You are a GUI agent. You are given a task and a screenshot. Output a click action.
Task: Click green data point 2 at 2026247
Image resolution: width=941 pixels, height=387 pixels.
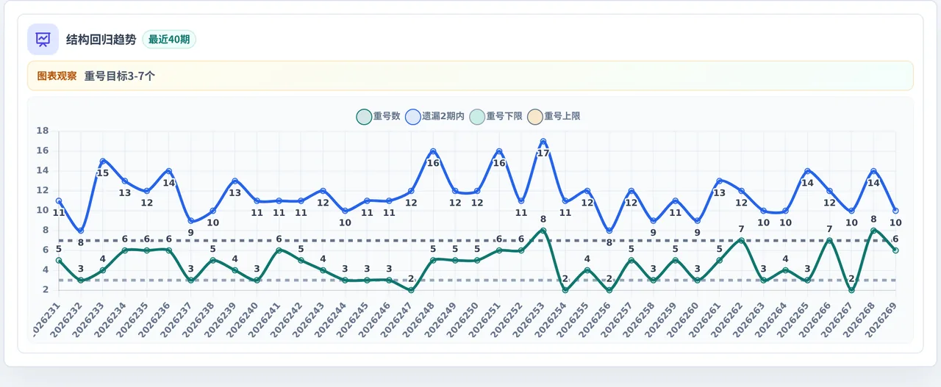point(411,290)
